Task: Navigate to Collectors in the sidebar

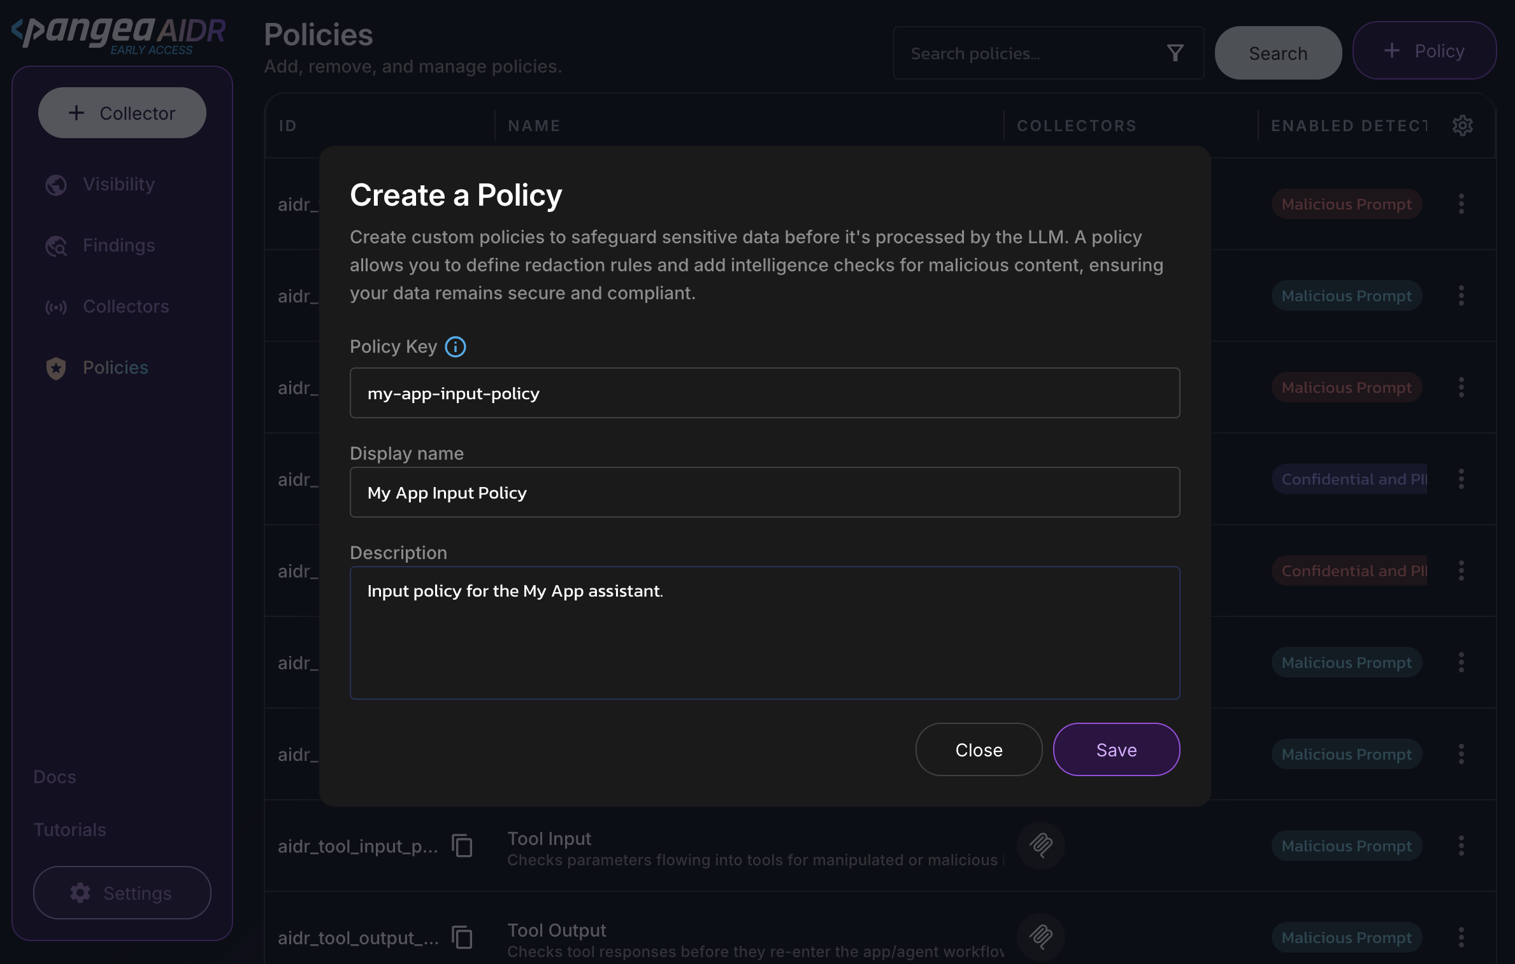Action: [126, 306]
